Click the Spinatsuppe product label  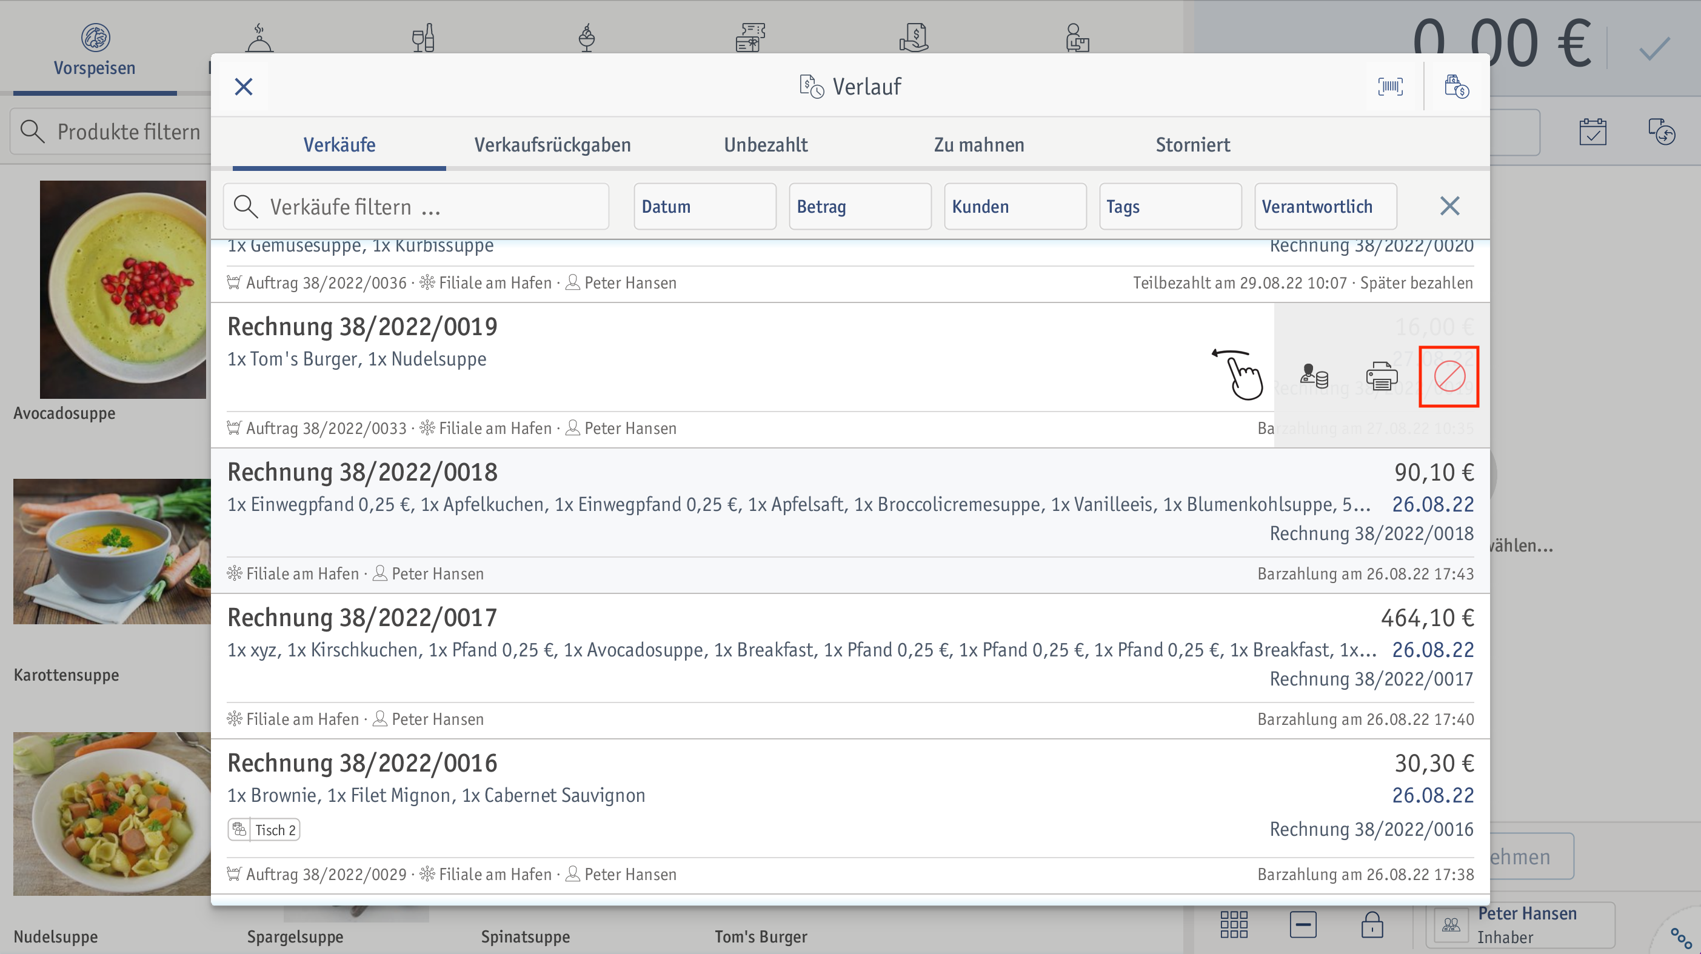[525, 937]
